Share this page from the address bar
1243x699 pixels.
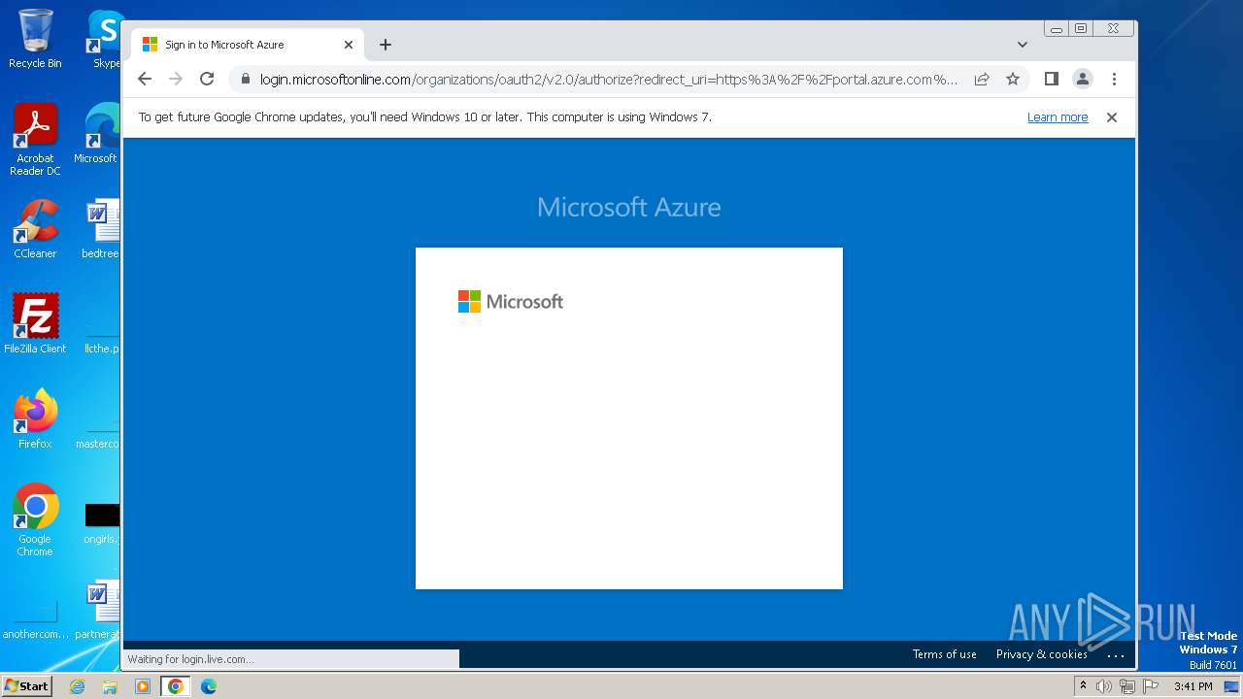pos(982,79)
